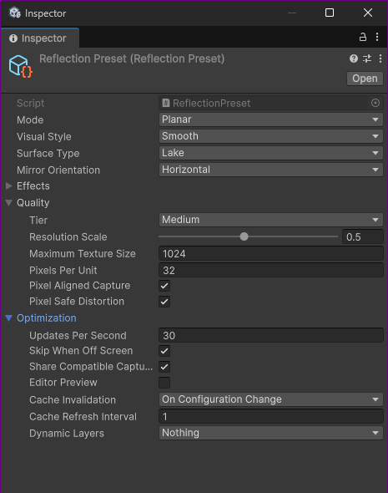388x493 pixels.
Task: Enable the Editor Preview checkbox
Action: [x=164, y=383]
